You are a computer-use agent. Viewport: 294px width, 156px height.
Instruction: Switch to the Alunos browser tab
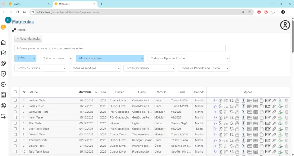(x=27, y=4)
